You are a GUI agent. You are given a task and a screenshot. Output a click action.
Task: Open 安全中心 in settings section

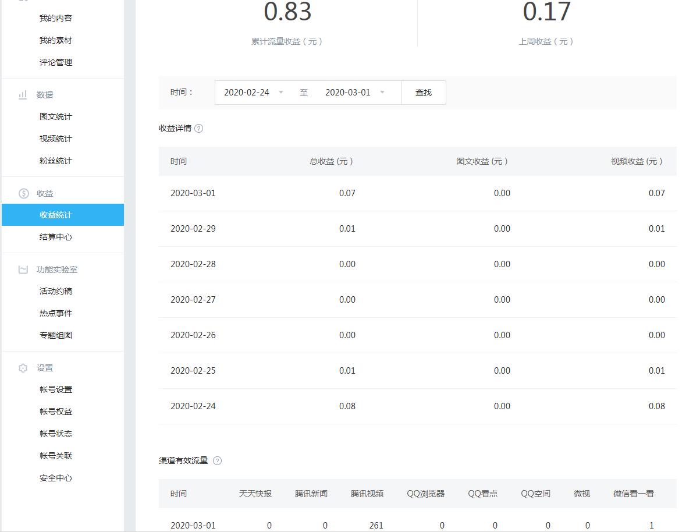click(56, 478)
